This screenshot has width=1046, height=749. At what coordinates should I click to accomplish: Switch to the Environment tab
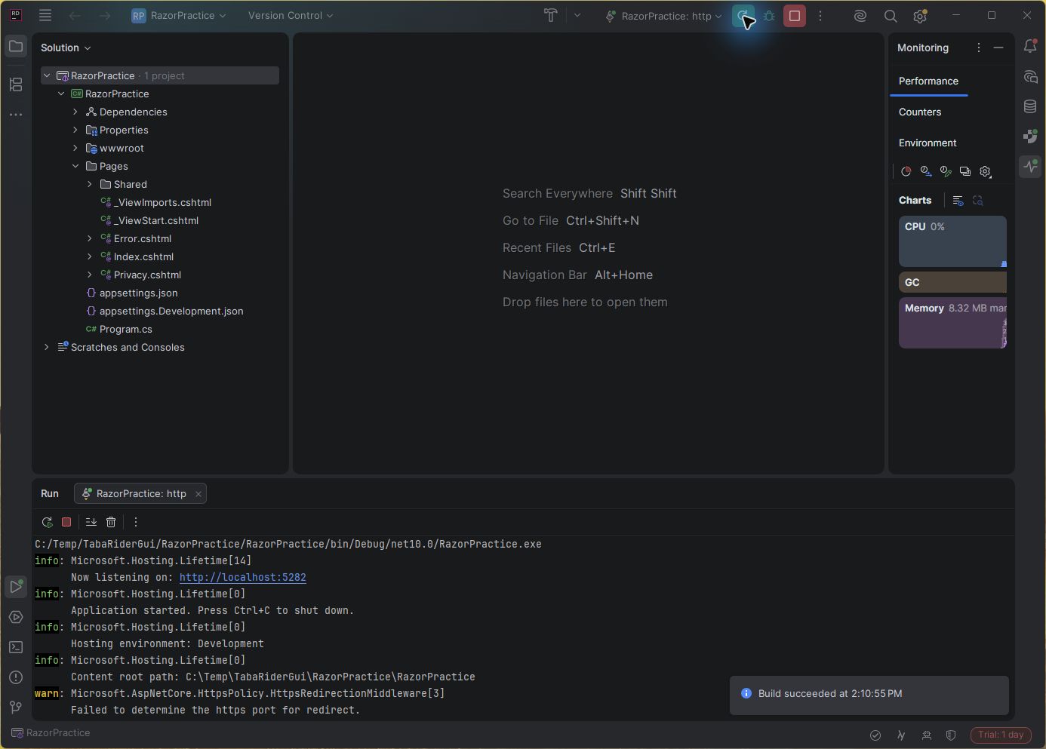(928, 143)
